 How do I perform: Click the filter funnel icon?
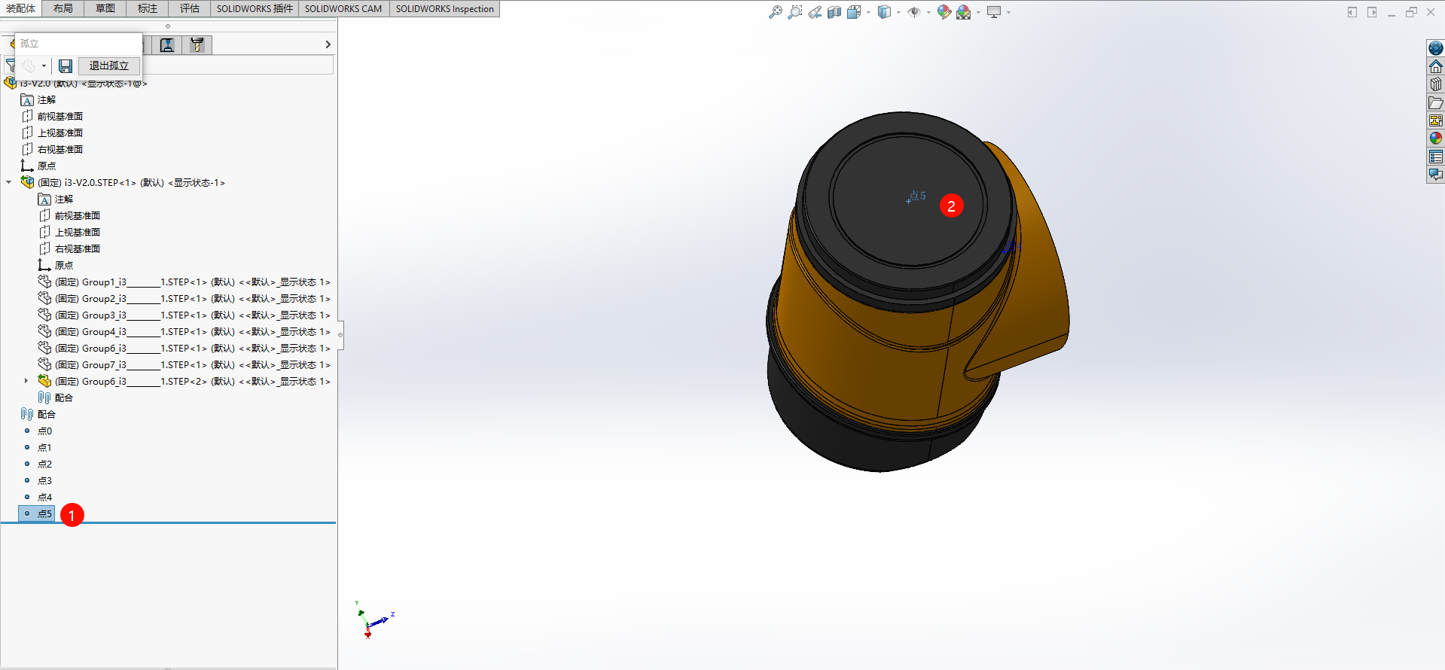(11, 66)
